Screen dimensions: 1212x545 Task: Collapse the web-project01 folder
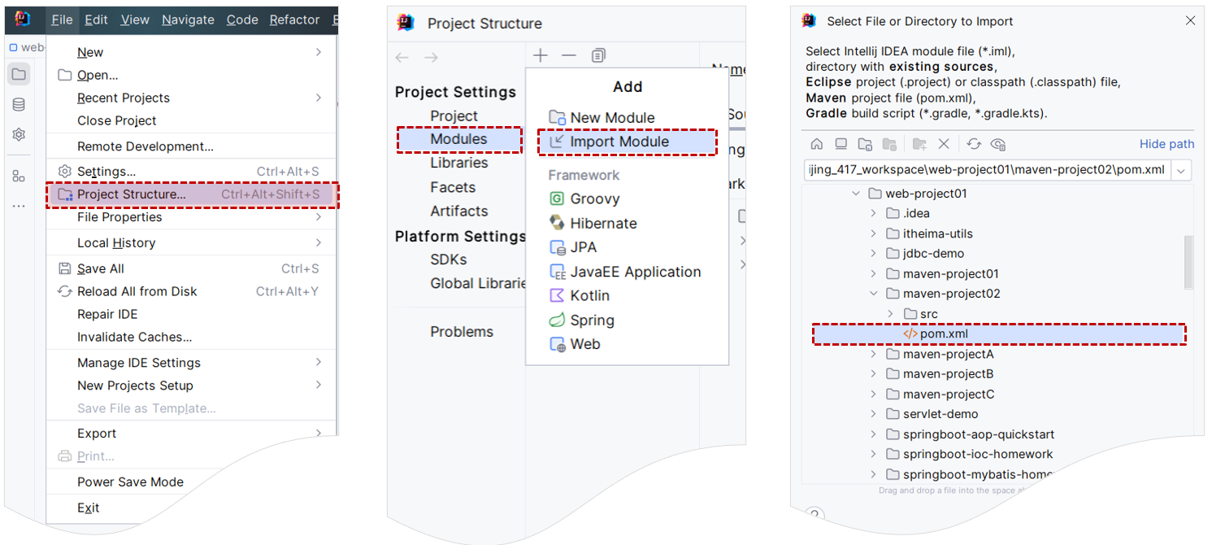click(x=855, y=193)
